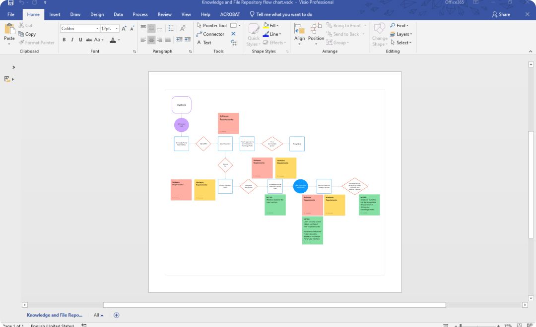536x327 pixels.
Task: Add a new page with plus icon
Action: [117, 315]
